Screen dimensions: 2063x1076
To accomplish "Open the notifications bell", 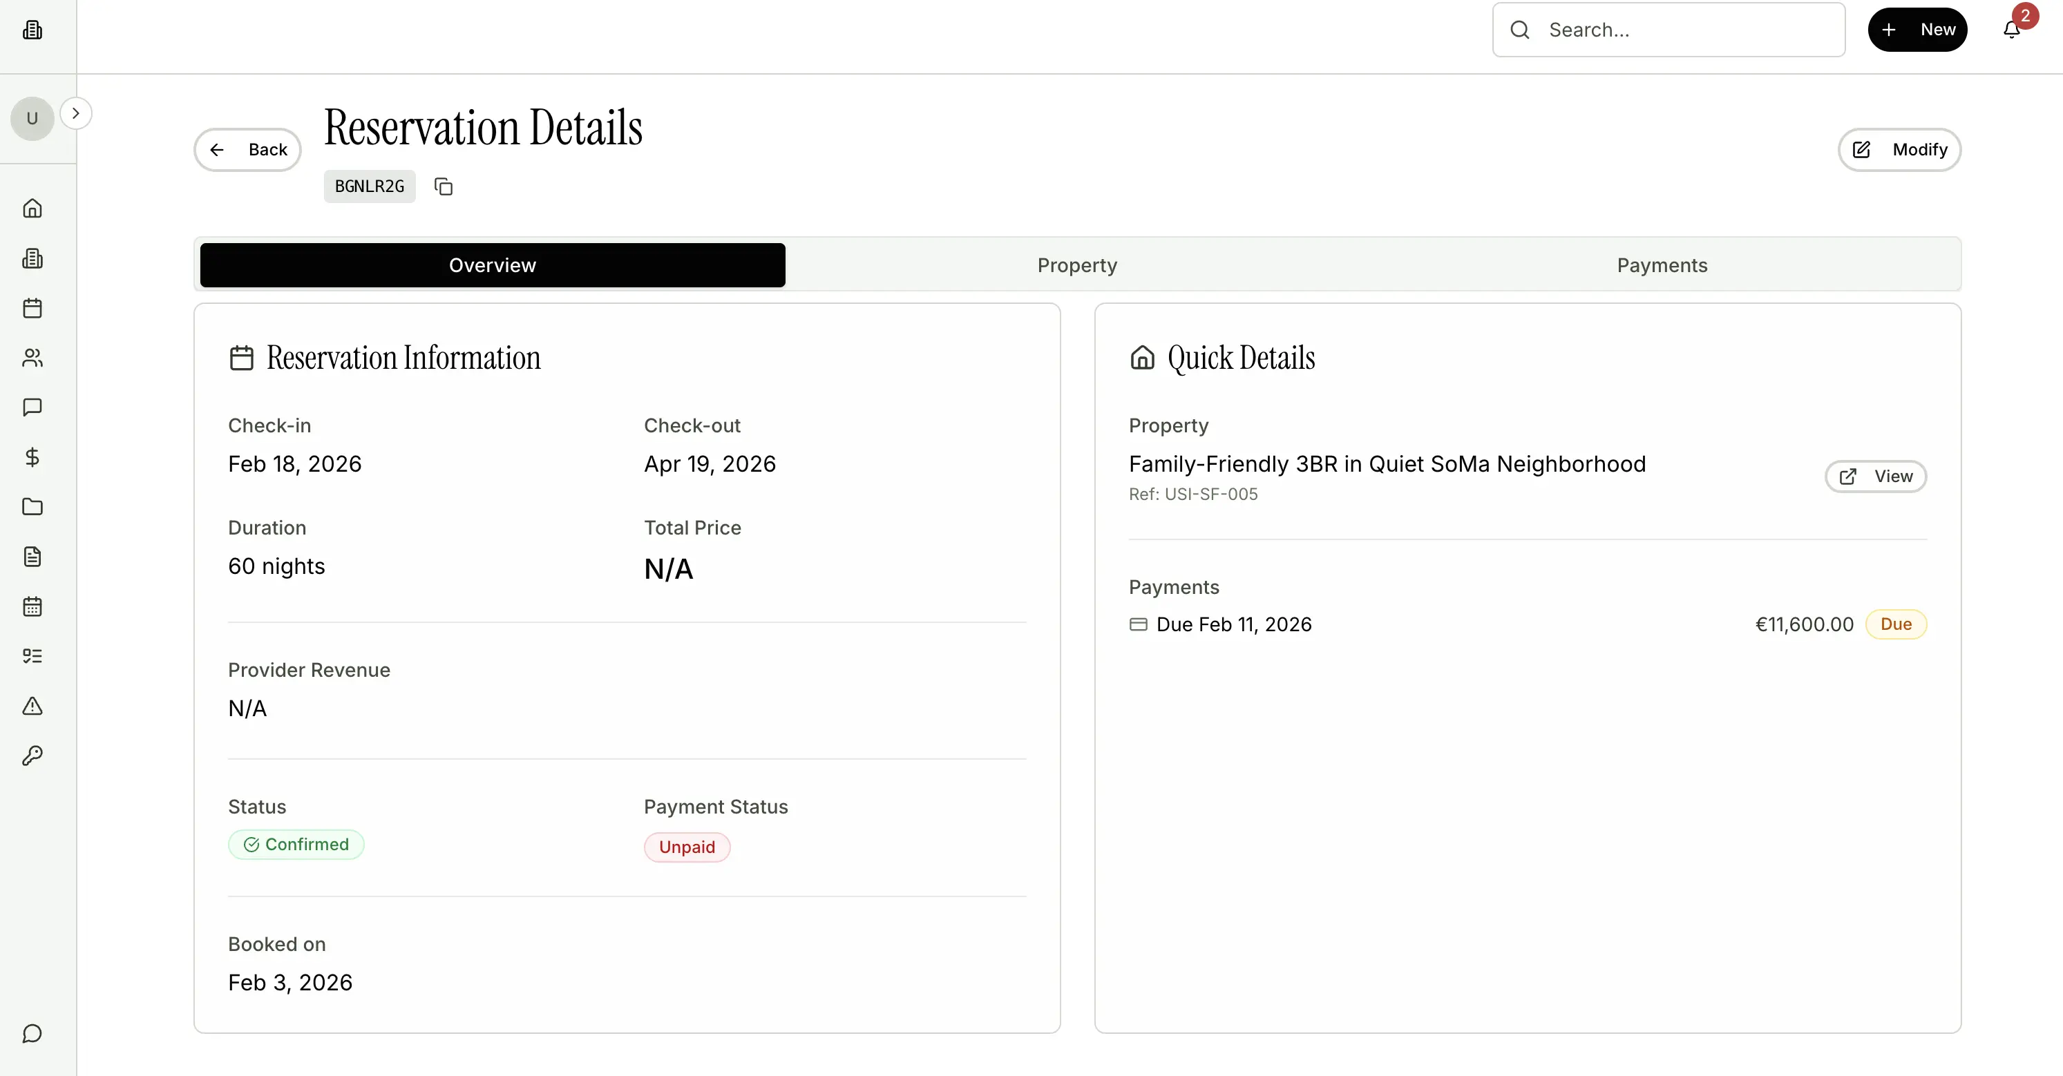I will [x=2011, y=30].
